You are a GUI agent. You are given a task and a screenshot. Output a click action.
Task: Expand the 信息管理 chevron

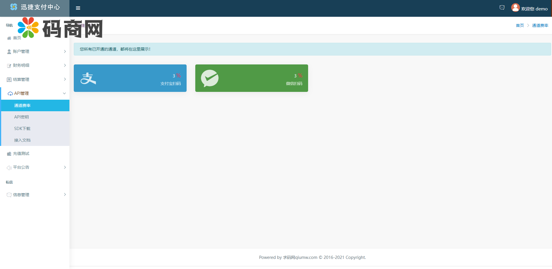pyautogui.click(x=65, y=194)
